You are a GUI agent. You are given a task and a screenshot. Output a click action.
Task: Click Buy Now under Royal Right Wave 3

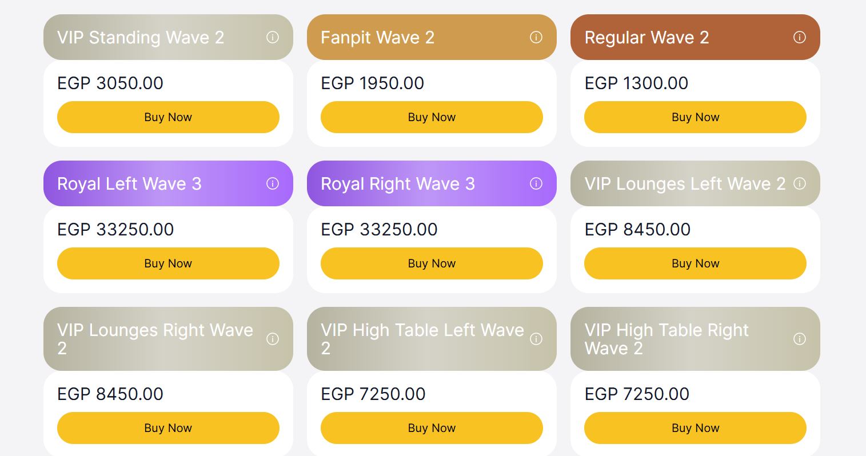pyautogui.click(x=432, y=263)
